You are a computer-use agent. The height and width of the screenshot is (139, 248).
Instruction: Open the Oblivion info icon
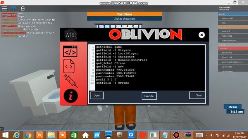coord(71,96)
